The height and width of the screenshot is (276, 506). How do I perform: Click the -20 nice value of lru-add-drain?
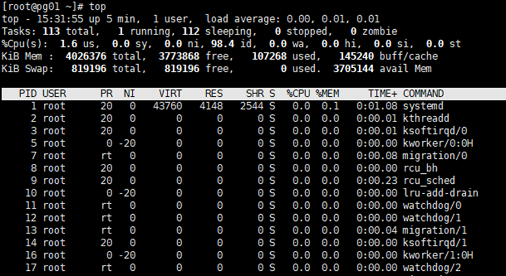coord(127,193)
